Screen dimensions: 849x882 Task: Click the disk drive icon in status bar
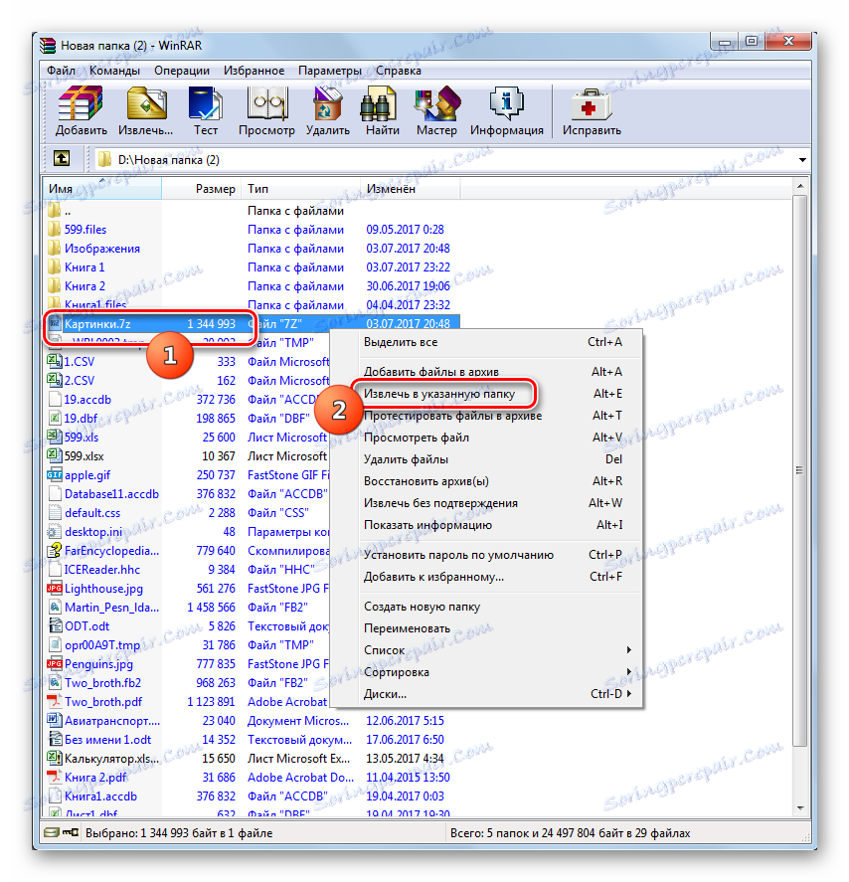pos(52,832)
